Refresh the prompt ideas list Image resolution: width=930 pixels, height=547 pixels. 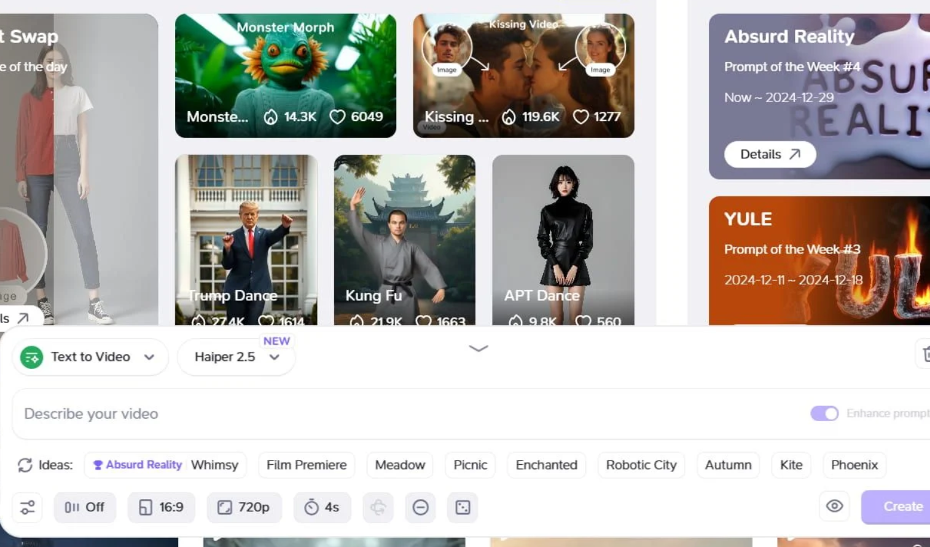click(25, 465)
